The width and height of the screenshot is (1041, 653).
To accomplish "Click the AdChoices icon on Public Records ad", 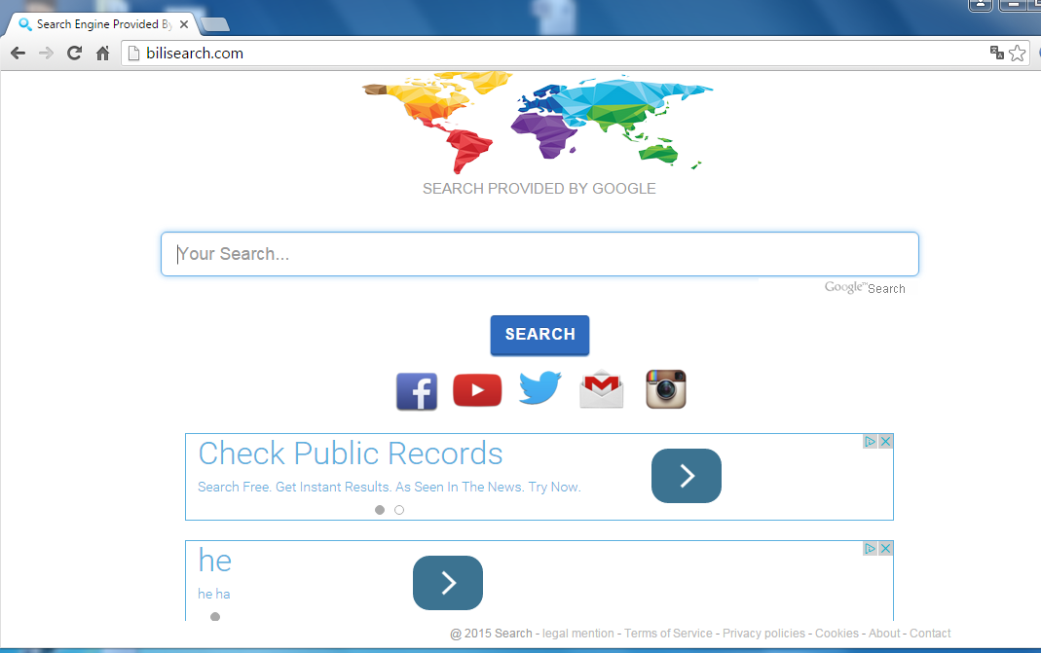I will (870, 441).
